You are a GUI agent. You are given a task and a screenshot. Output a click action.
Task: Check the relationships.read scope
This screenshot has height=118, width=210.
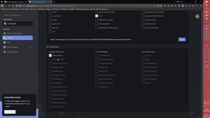click(x=143, y=28)
